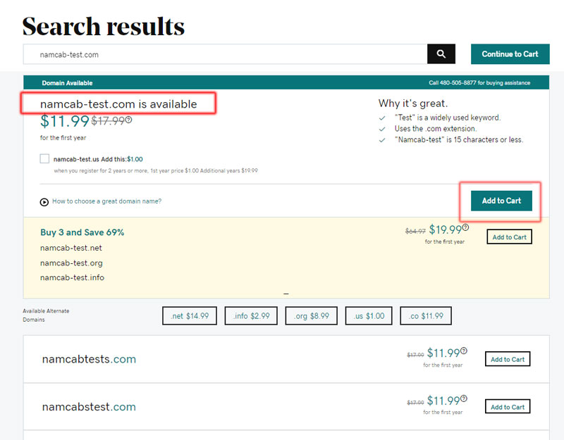Check the namcab-test.us add-on checkbox
The width and height of the screenshot is (564, 440).
45,159
